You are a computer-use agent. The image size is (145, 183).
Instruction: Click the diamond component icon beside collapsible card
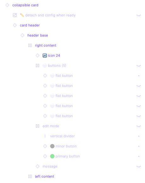(7, 5)
